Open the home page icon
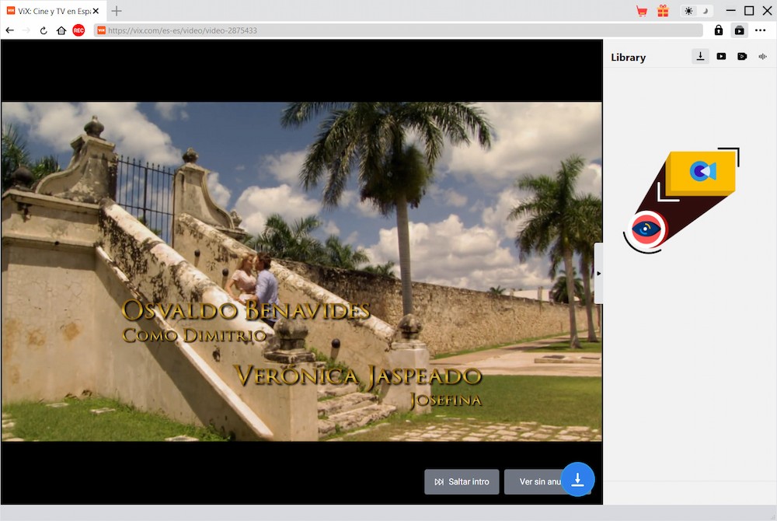Screen dimensions: 777x521 [x=61, y=31]
